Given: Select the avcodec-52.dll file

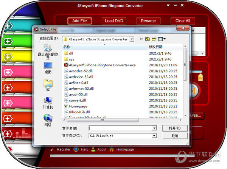Looking at the screenshot, I should pos(78,71).
